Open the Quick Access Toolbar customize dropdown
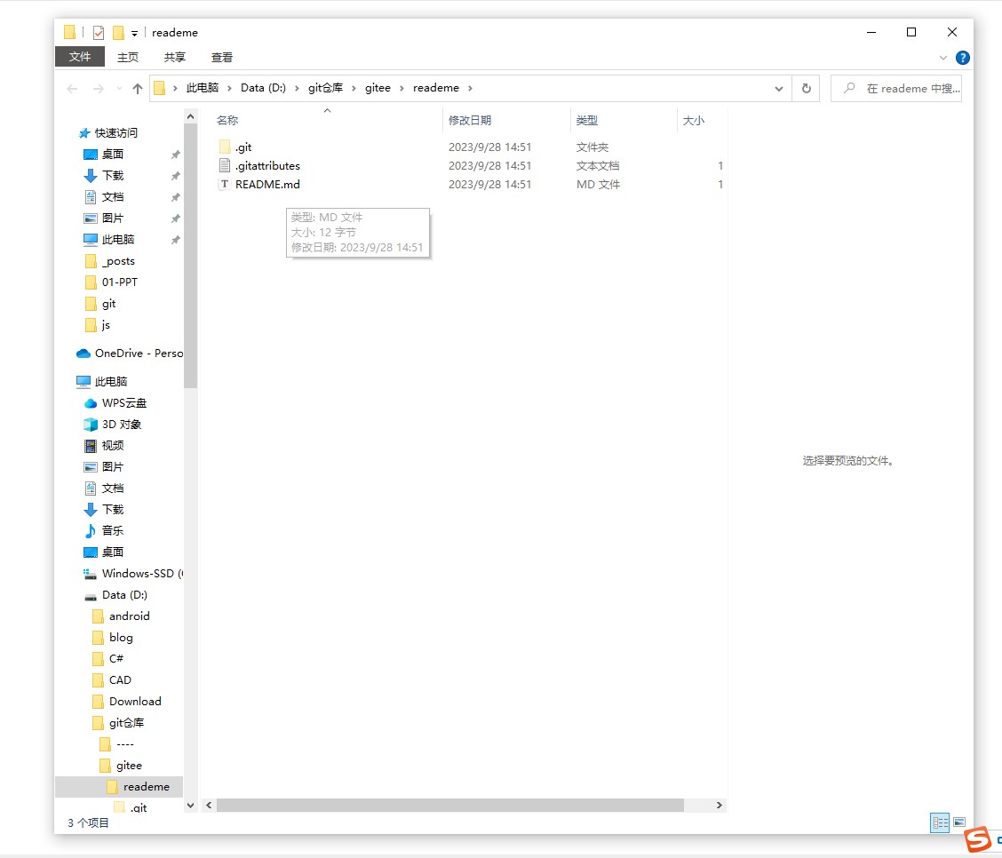The width and height of the screenshot is (1002, 858). (135, 34)
